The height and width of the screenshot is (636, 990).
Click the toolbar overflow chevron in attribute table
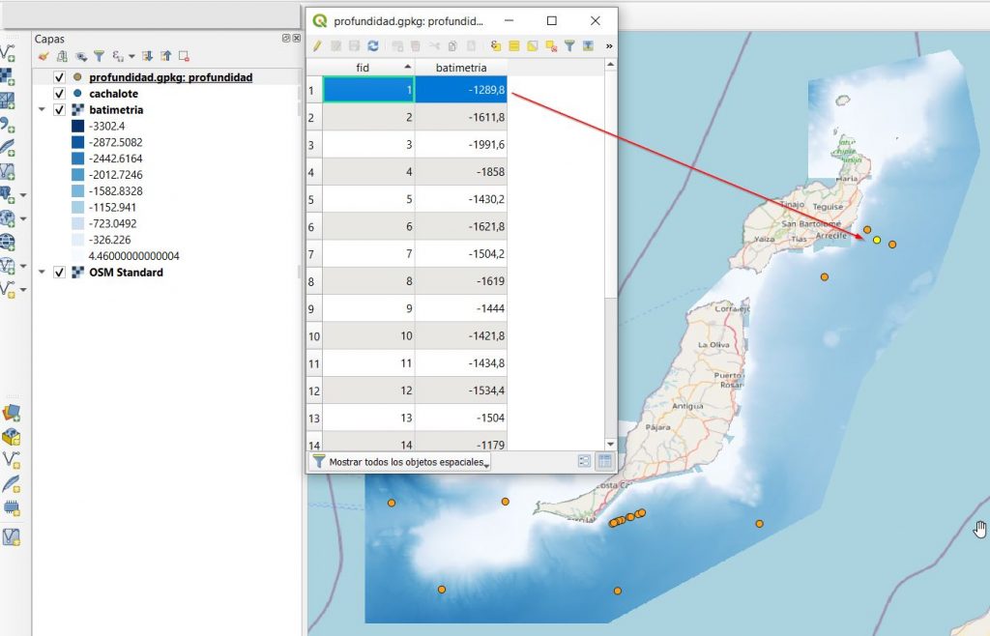(608, 45)
